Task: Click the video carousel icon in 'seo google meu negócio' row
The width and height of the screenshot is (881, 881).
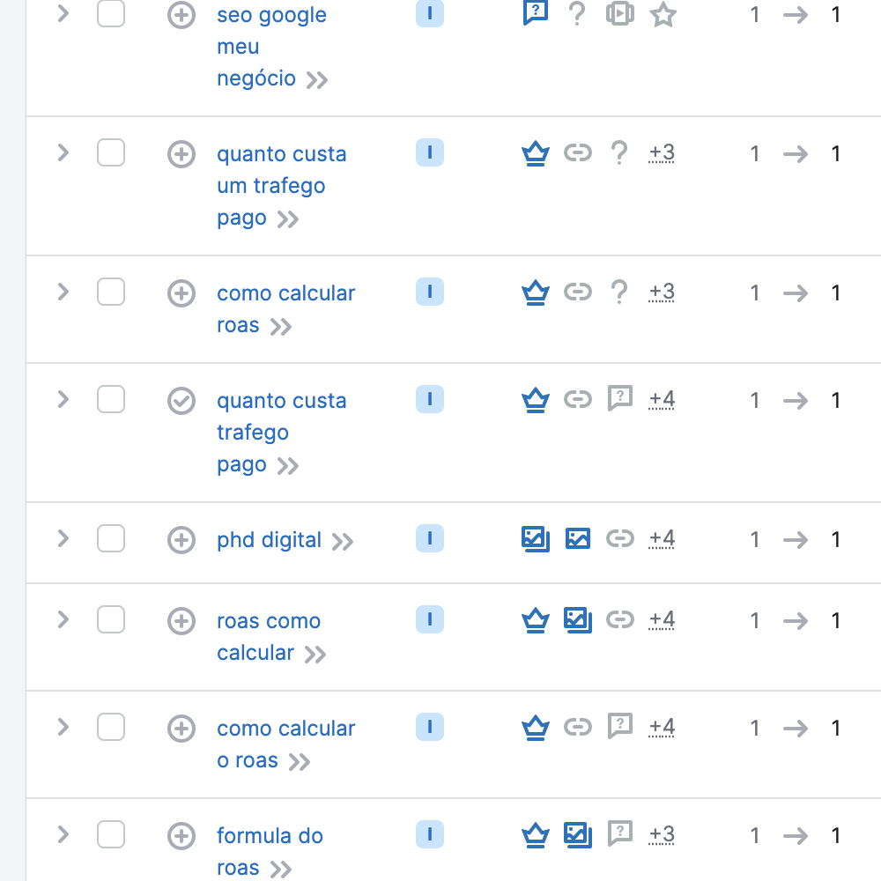Action: click(x=619, y=14)
